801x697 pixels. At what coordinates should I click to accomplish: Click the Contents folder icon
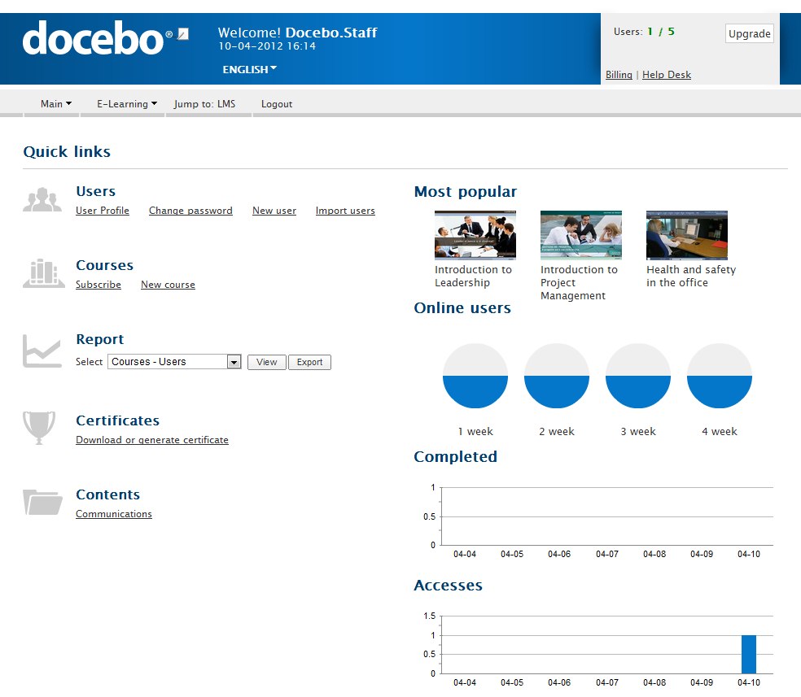[x=42, y=503]
